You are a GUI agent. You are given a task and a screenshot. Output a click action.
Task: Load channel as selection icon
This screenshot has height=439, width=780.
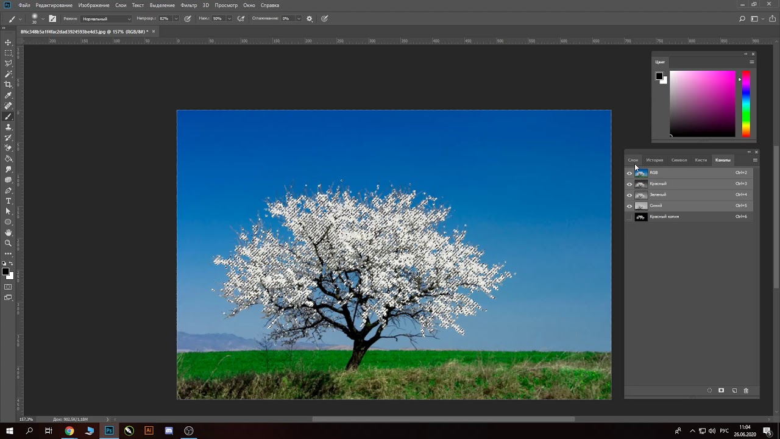click(709, 390)
